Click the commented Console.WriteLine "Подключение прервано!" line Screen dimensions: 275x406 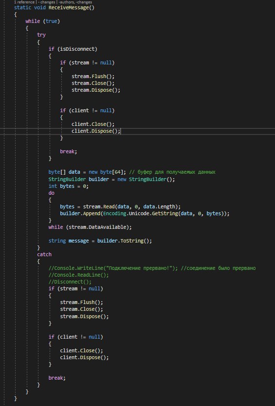point(113,268)
